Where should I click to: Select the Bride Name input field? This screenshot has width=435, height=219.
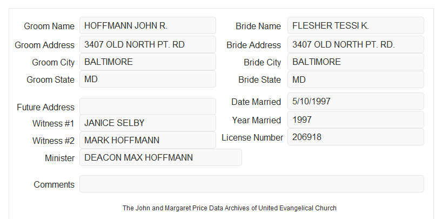[x=356, y=25]
